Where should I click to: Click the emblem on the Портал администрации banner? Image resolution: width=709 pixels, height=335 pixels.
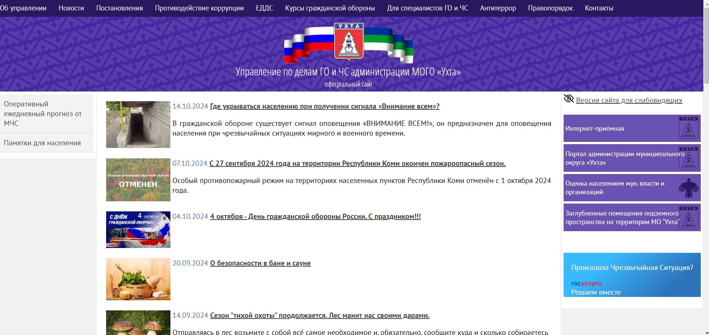[688, 158]
